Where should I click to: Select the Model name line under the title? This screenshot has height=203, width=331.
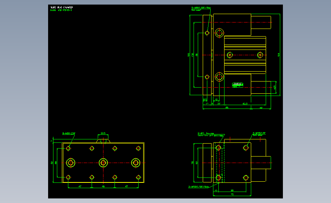tap(61, 10)
